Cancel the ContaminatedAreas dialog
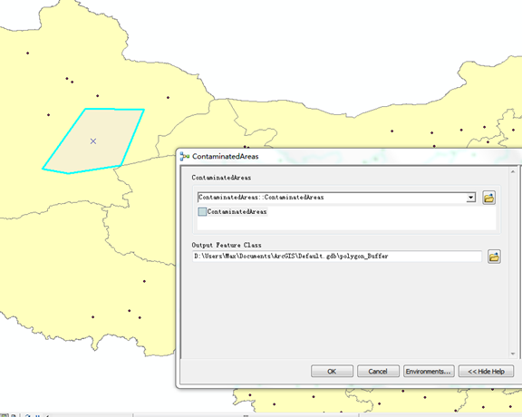Screen dimensions: 522x417 click(378, 372)
